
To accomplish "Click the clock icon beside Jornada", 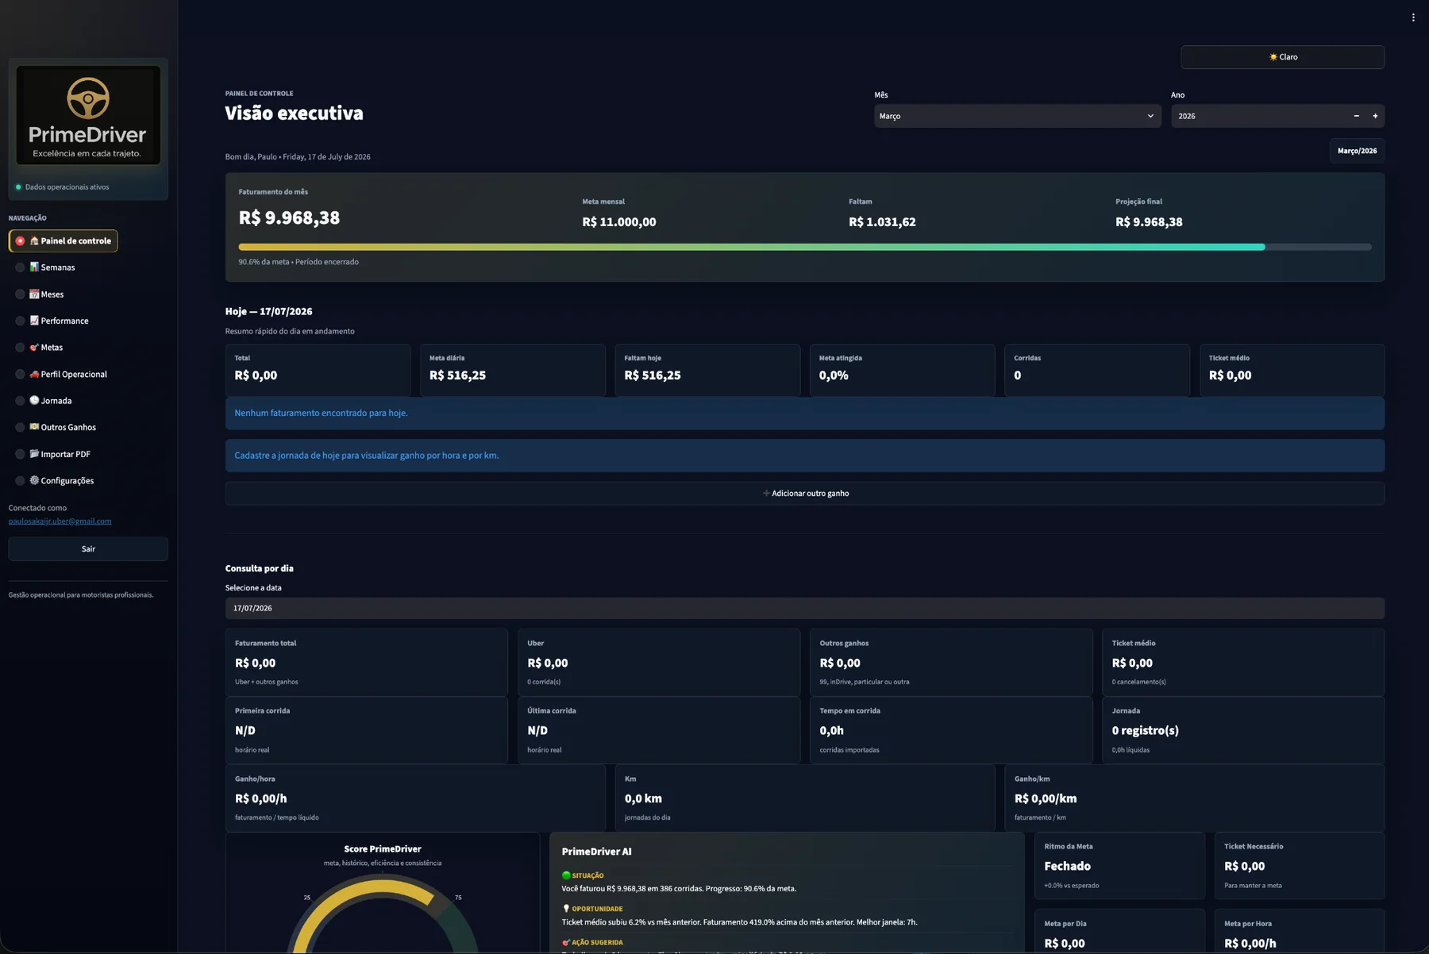I will pyautogui.click(x=34, y=400).
